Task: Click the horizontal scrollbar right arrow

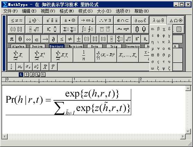Action: (x=183, y=137)
